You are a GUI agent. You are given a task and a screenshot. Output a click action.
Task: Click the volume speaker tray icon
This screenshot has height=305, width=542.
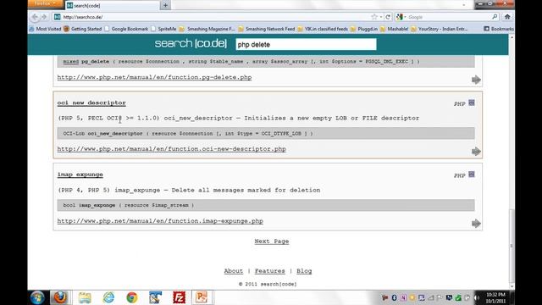[x=477, y=297]
